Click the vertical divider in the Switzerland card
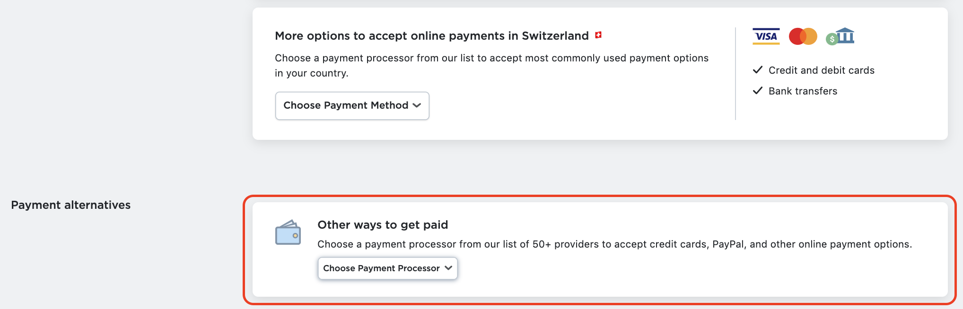The image size is (963, 309). [x=735, y=74]
